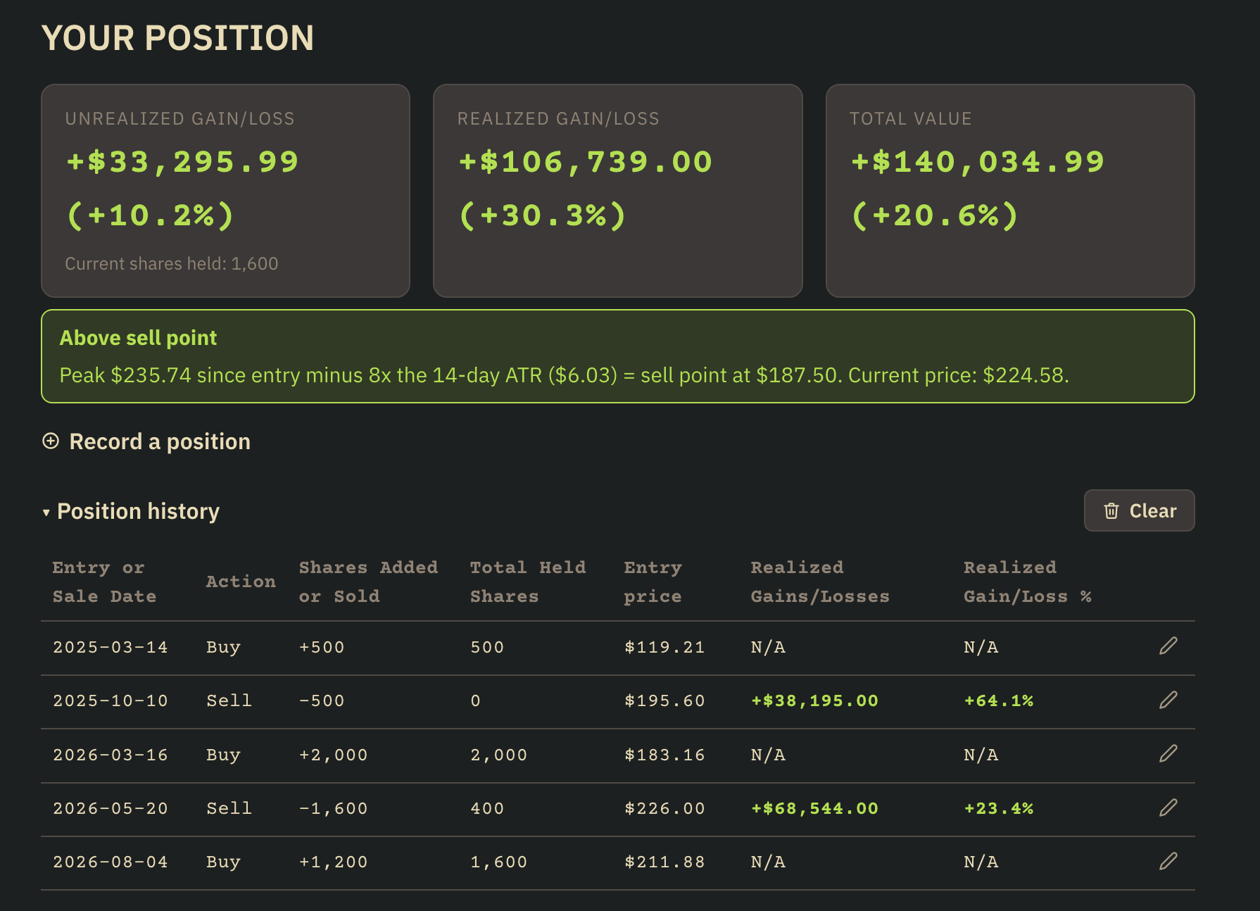Click the YOUR POSITION heading
The height and width of the screenshot is (911, 1260).
coord(177,38)
